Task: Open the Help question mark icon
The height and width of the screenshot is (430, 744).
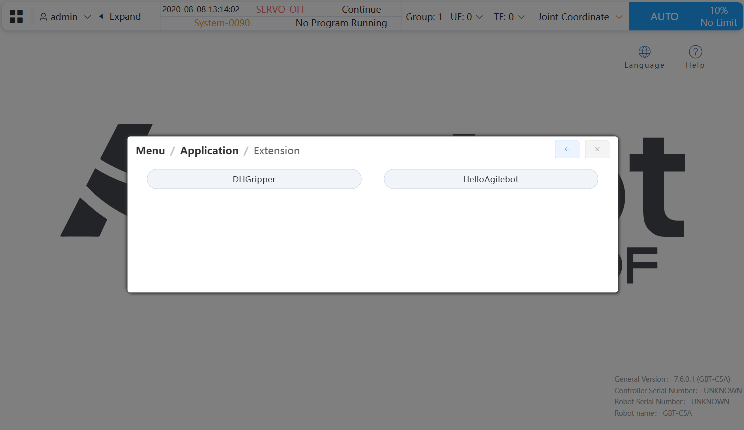Action: point(695,52)
